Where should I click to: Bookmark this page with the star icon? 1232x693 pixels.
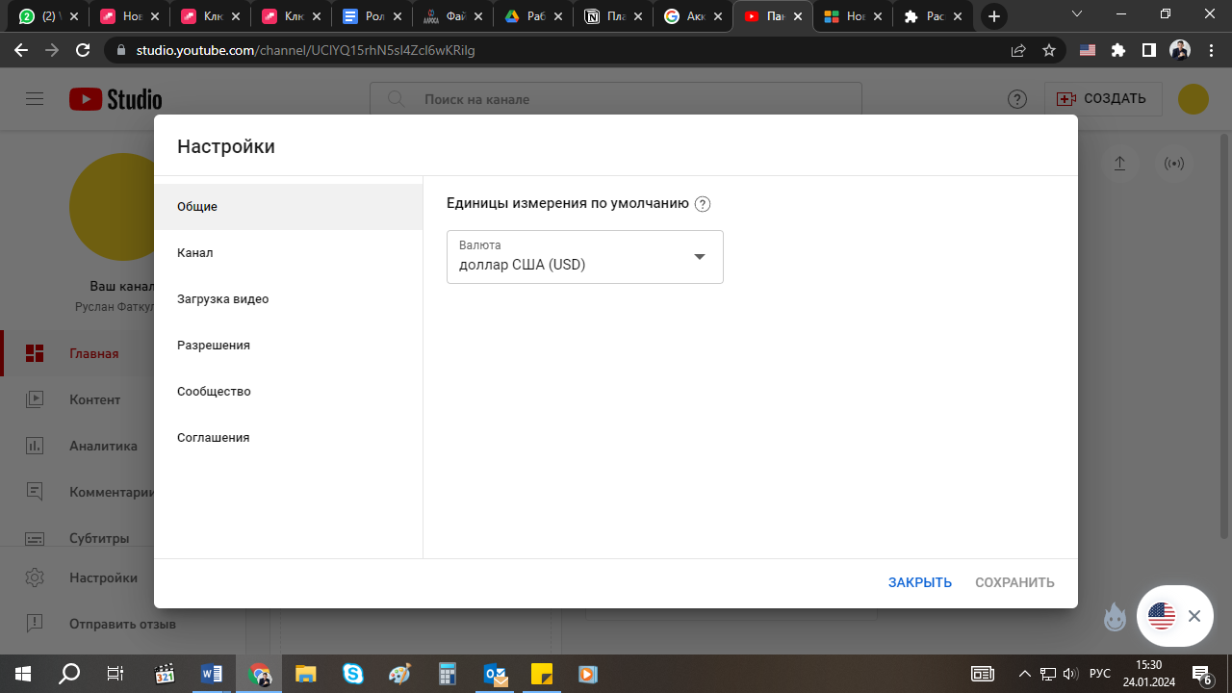[1049, 50]
